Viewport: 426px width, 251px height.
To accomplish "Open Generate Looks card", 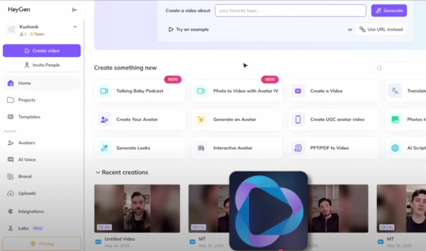I will (140, 148).
